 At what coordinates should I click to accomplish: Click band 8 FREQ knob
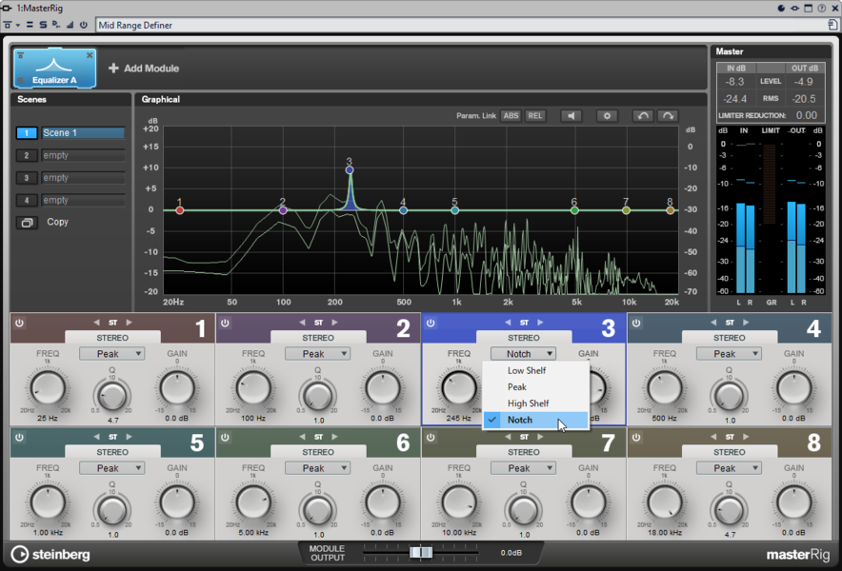click(x=664, y=502)
